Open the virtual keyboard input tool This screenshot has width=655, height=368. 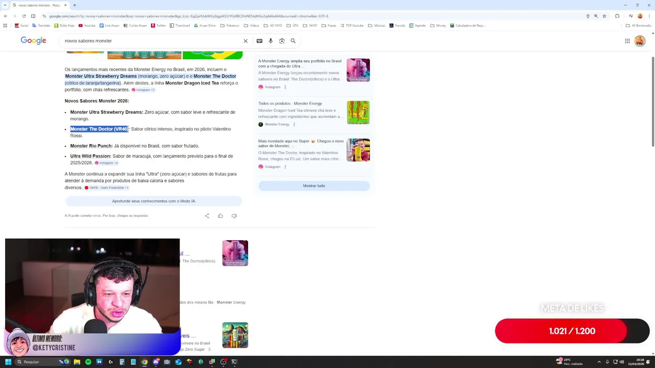pyautogui.click(x=259, y=41)
